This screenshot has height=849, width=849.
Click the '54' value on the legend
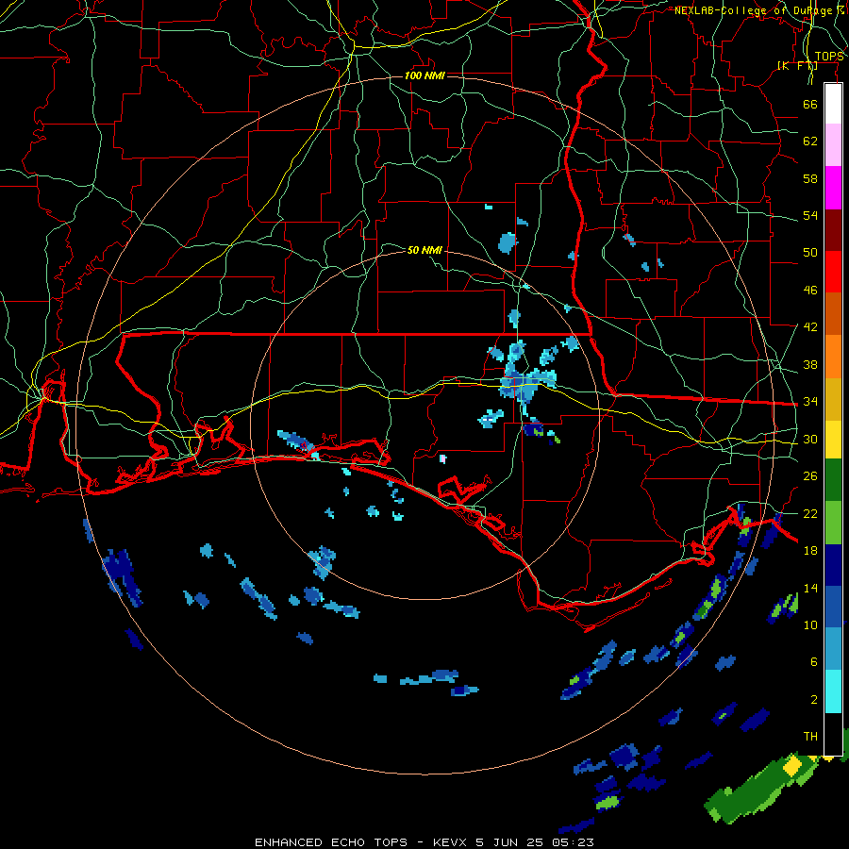(x=810, y=215)
